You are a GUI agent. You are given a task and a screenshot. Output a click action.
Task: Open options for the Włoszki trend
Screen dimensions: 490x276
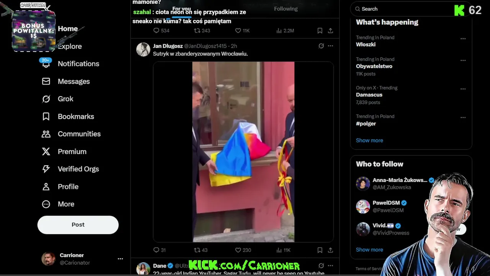pos(463,39)
